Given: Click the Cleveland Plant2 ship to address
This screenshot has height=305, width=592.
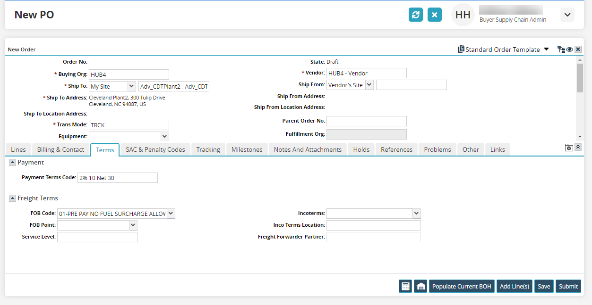Looking at the screenshot, I should (x=127, y=101).
